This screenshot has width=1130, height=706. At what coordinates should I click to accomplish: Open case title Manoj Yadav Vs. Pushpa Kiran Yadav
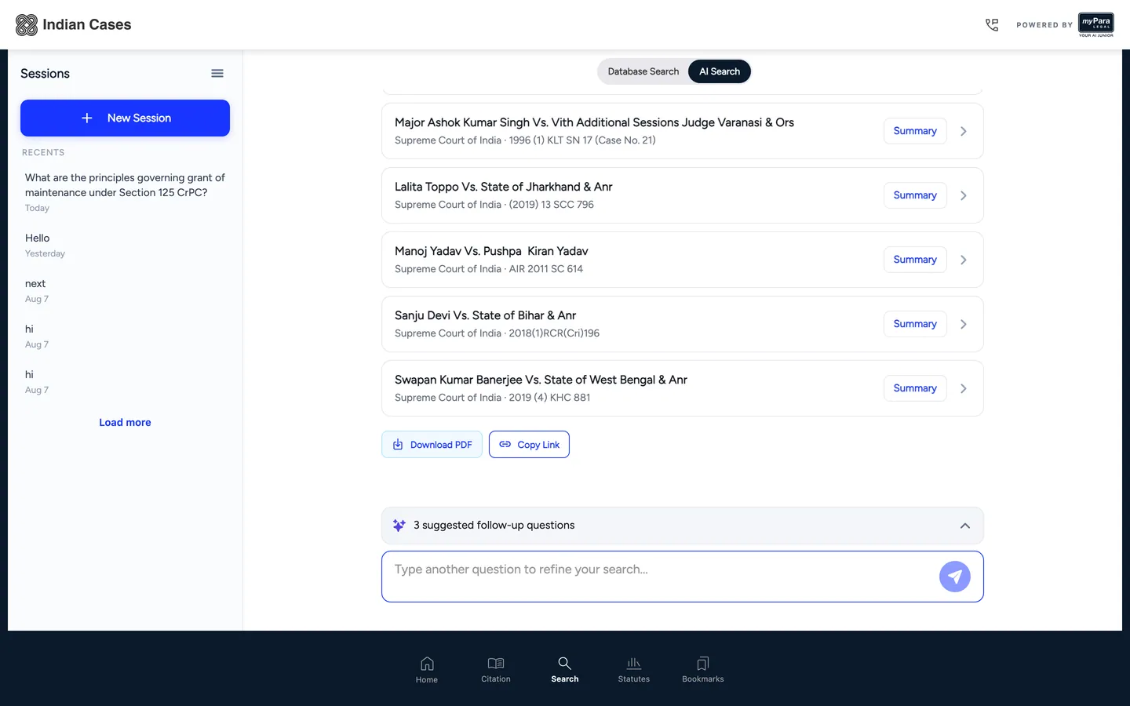[x=491, y=251]
